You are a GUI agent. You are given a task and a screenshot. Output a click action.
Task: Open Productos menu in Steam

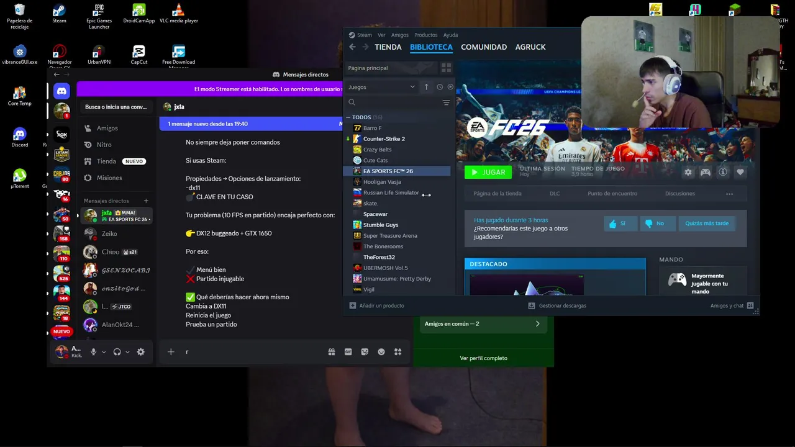point(426,35)
